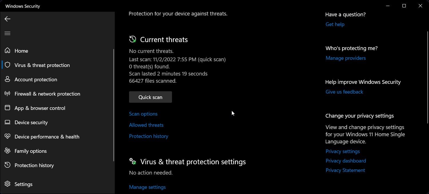429x194 pixels.
Task: Open Protection history from the sidebar
Action: [x=34, y=165]
